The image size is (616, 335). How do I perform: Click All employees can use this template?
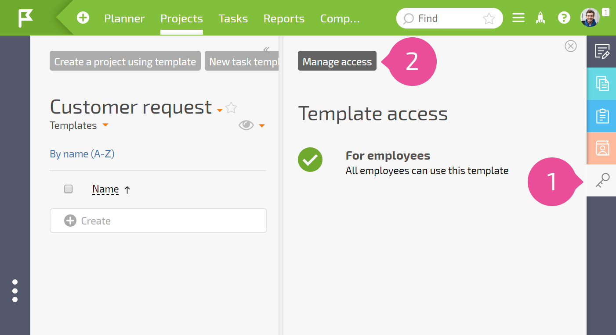point(427,171)
